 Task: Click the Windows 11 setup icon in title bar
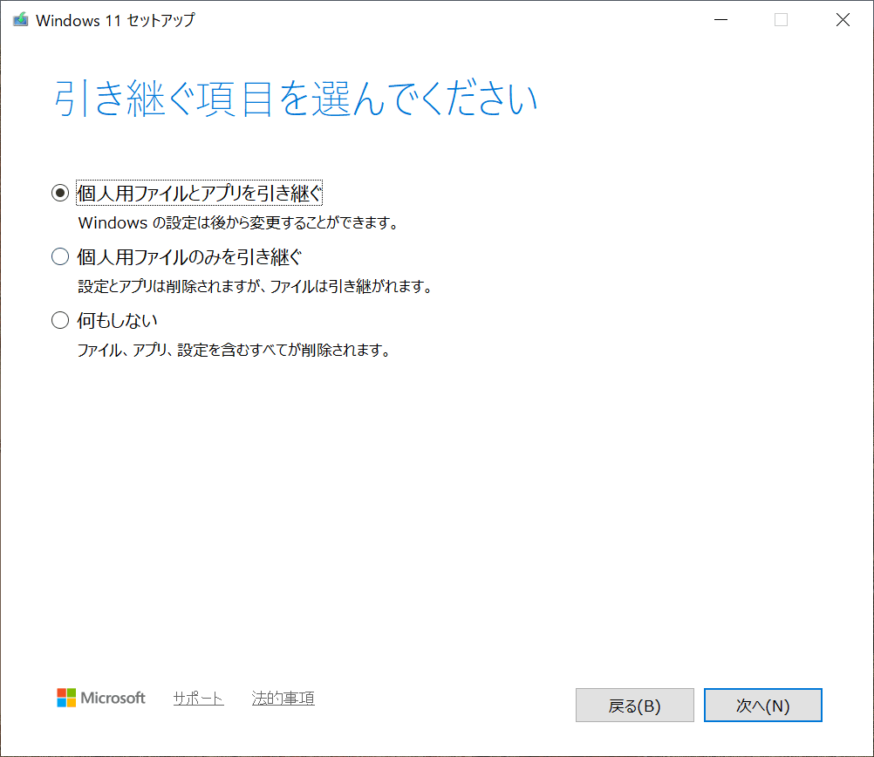20,20
